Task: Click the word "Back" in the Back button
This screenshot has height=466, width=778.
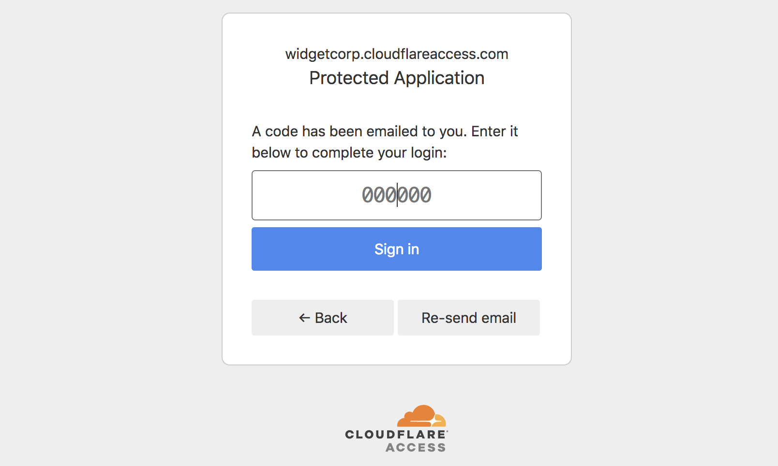Action: click(x=331, y=318)
